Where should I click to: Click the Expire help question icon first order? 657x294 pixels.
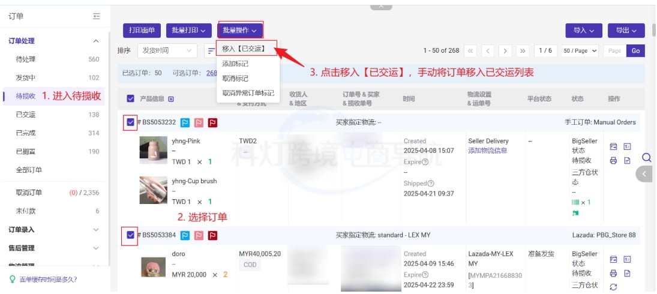click(425, 162)
